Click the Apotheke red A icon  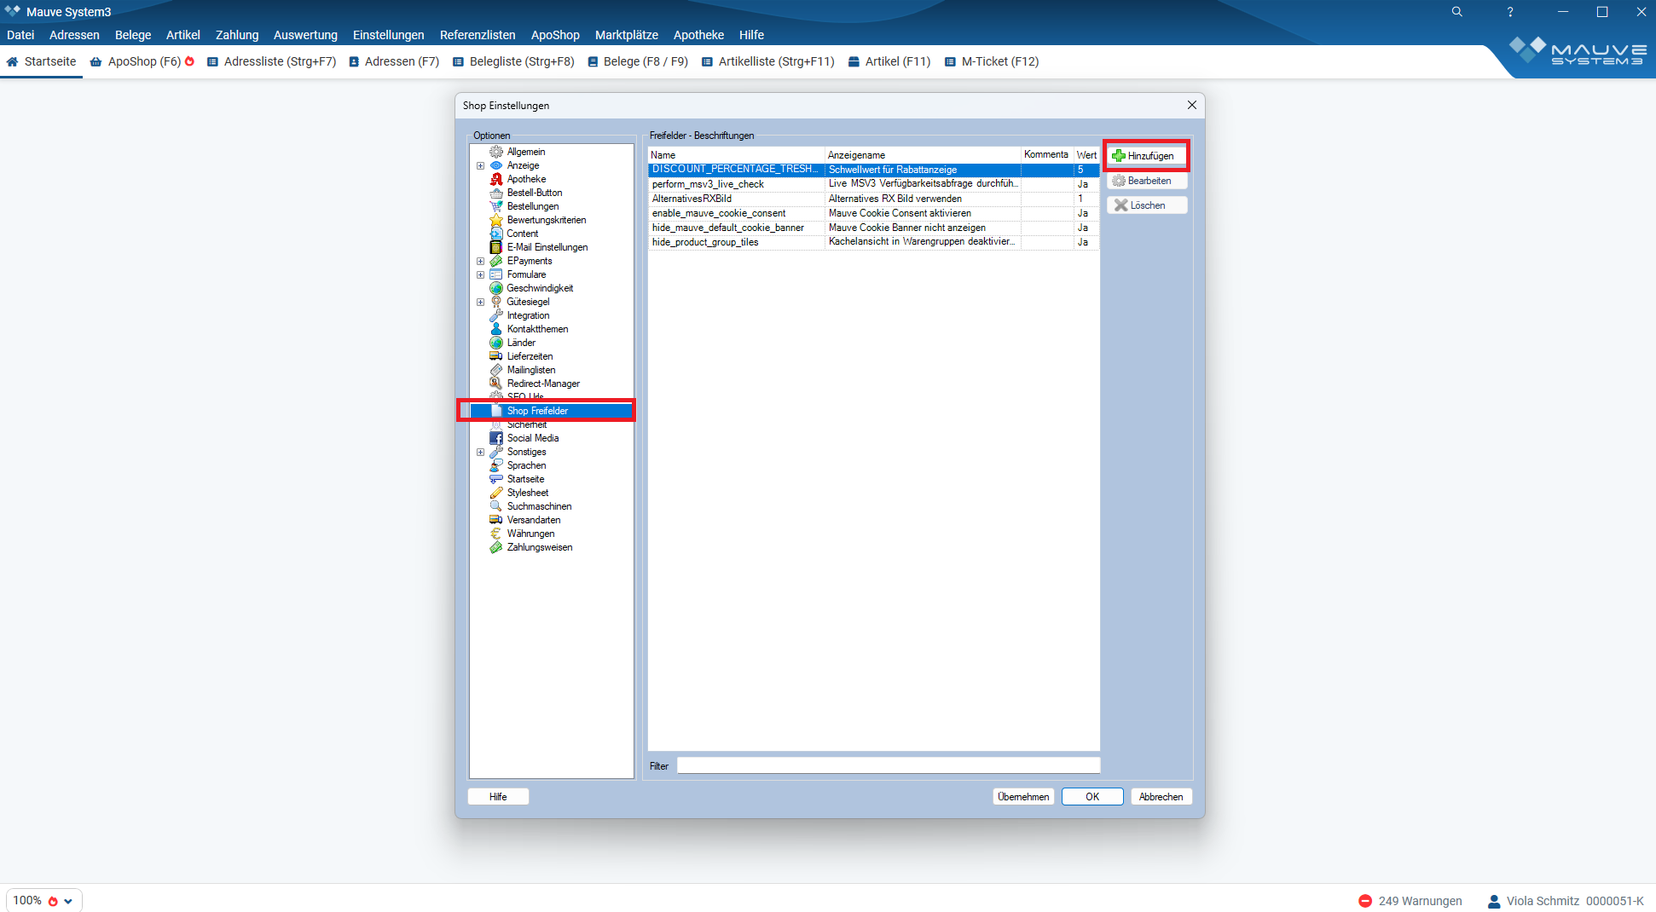tap(496, 179)
